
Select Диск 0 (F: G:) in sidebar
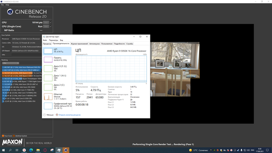click(57, 68)
